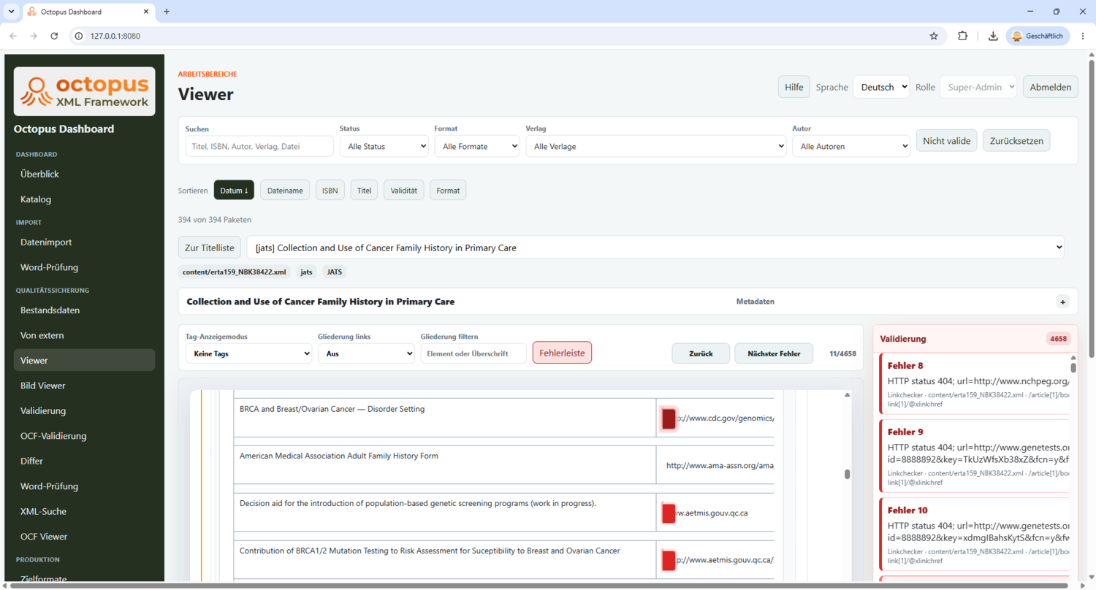Click the Zurück error navigation button
This screenshot has height=590, width=1096.
point(701,353)
